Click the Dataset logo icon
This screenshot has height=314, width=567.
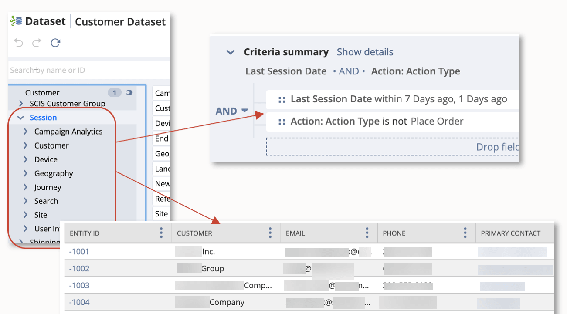coord(16,21)
